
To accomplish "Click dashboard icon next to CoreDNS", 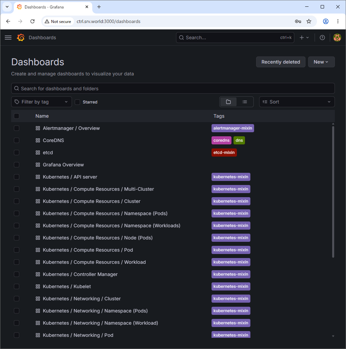I will pyautogui.click(x=38, y=140).
